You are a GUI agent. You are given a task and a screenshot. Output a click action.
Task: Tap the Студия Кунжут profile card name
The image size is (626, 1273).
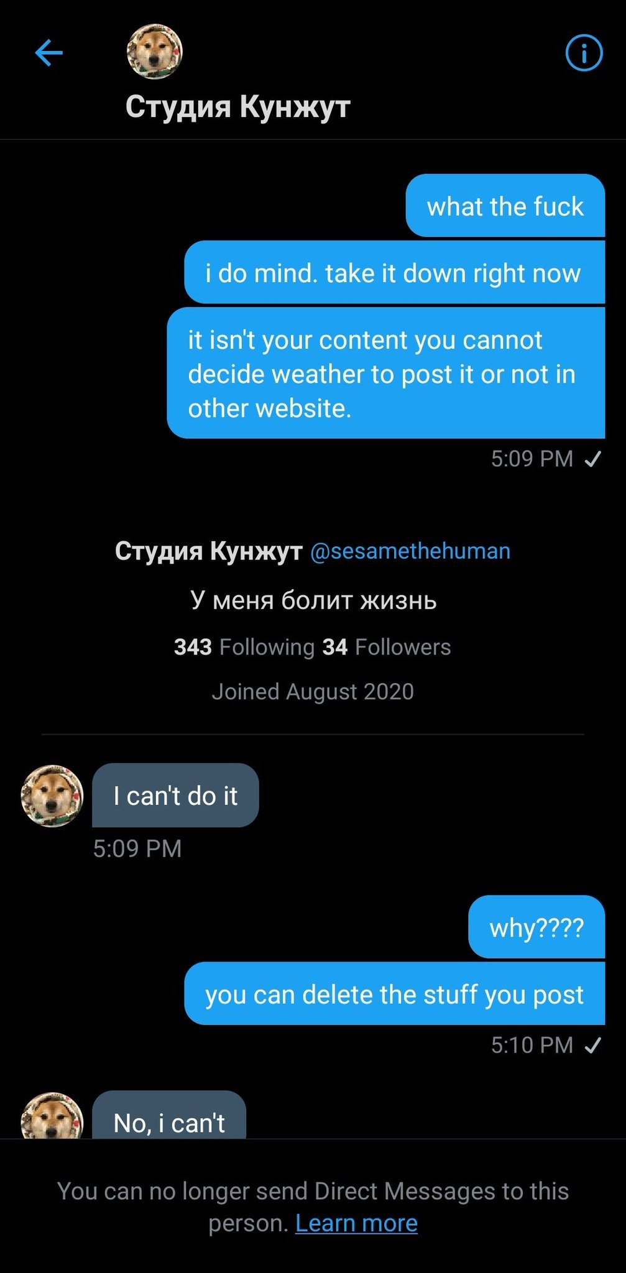[x=209, y=551]
